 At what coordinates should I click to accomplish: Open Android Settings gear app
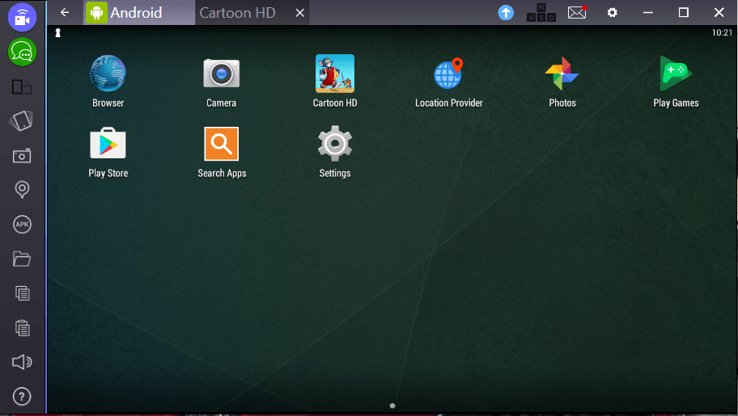coord(334,145)
